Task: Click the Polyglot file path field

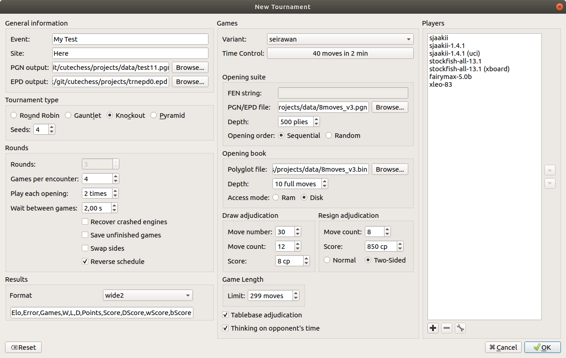Action: [320, 169]
